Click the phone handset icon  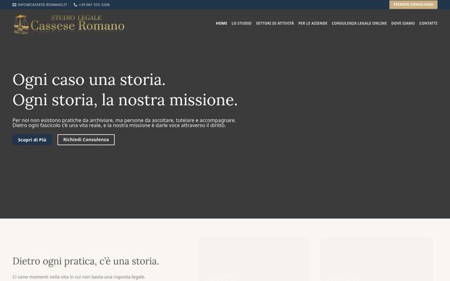click(75, 4)
